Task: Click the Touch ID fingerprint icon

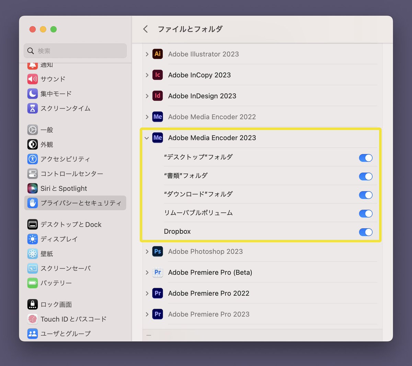Action: 33,319
